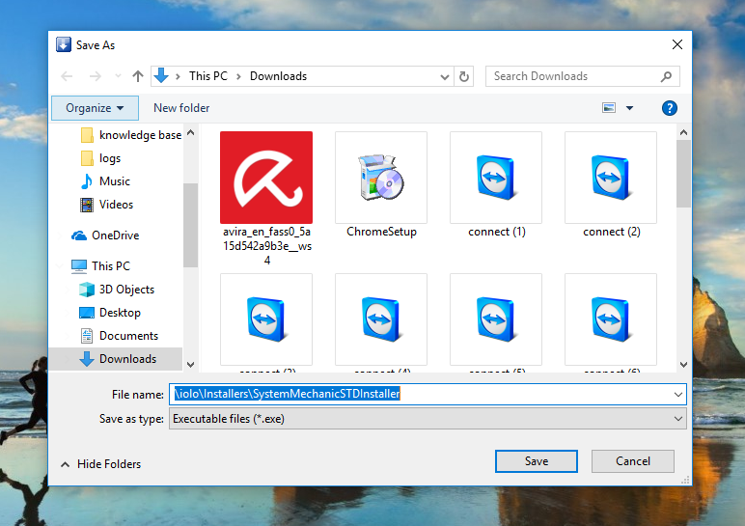Click the Save button
The width and height of the screenshot is (745, 526).
[537, 461]
